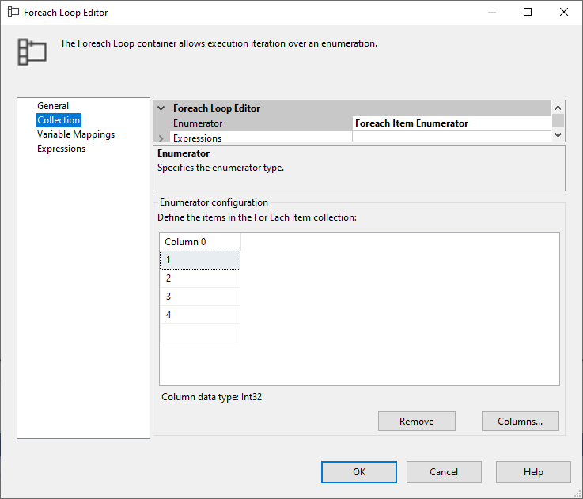This screenshot has height=499, width=583.
Task: Open the General page
Action: (x=53, y=106)
